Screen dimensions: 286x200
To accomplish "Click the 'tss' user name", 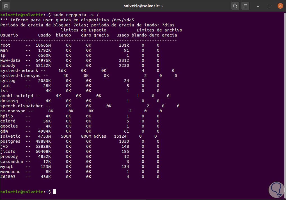I will pos(4,91).
